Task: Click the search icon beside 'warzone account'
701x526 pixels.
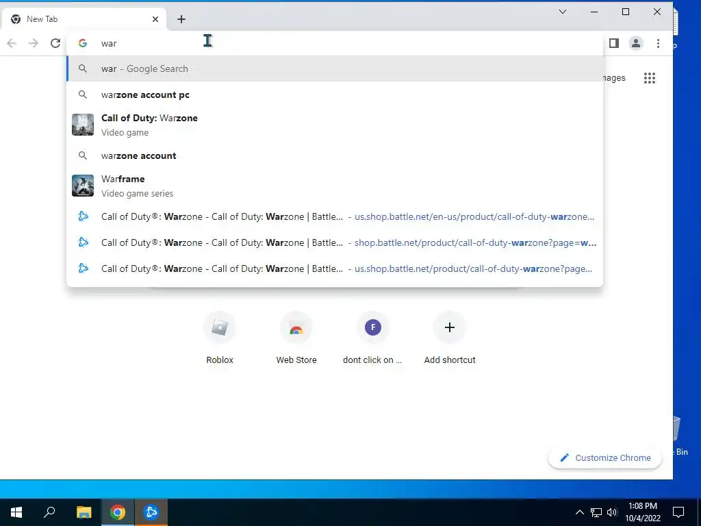Action: (x=83, y=155)
